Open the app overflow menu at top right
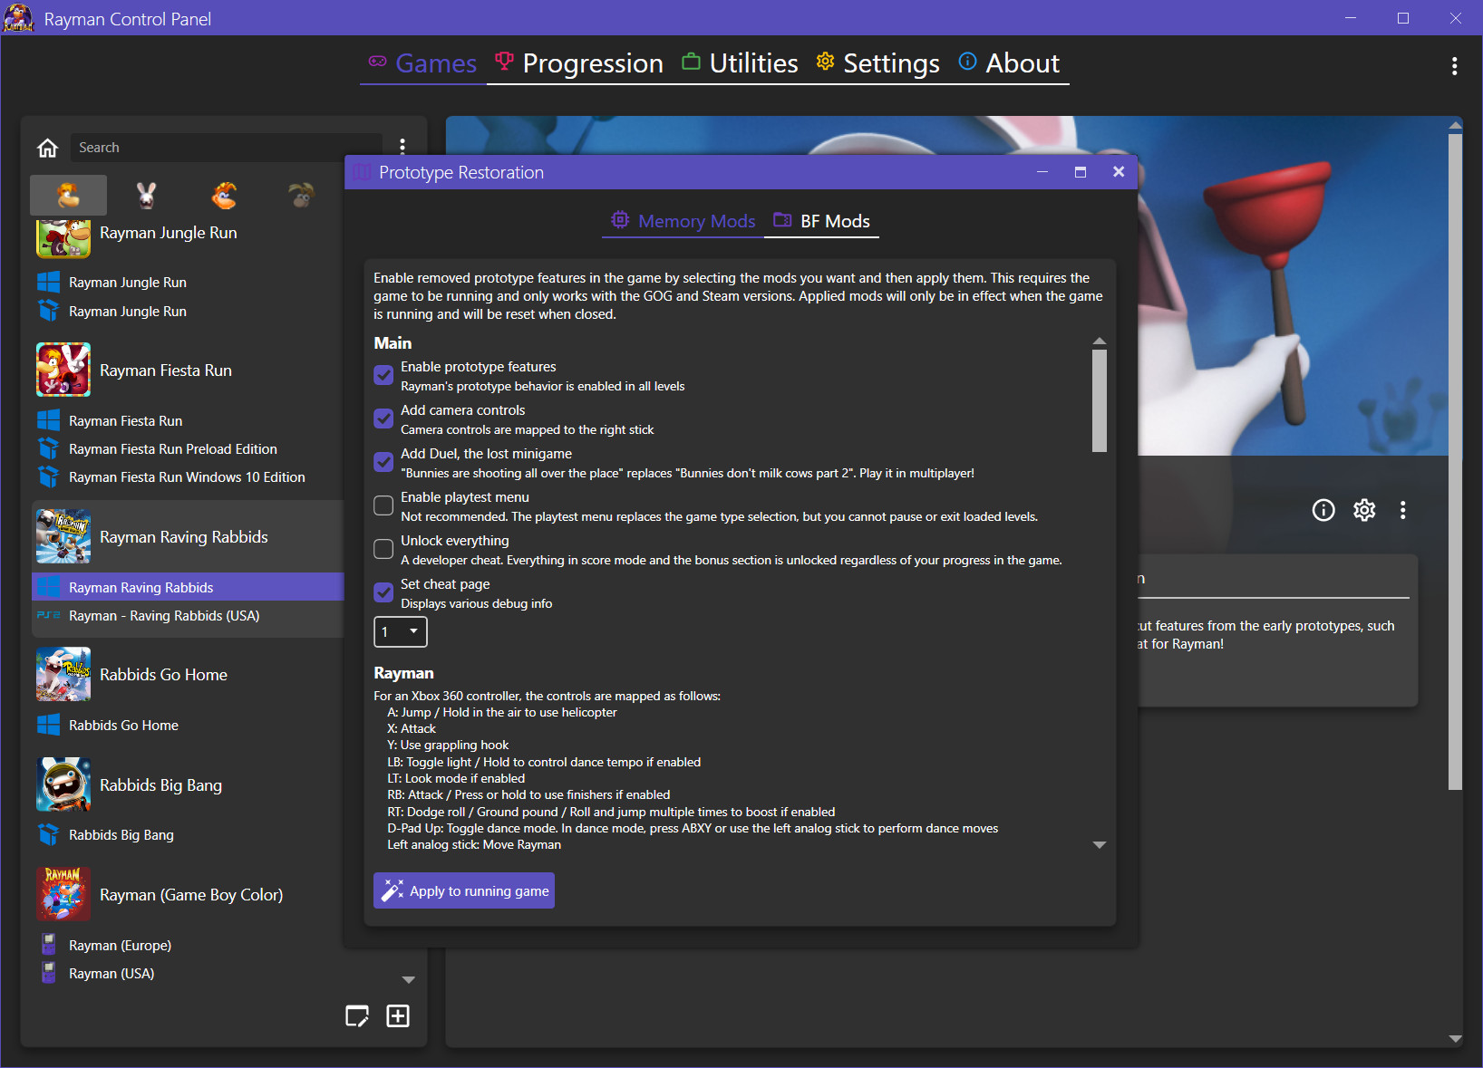The image size is (1483, 1068). (x=1454, y=65)
